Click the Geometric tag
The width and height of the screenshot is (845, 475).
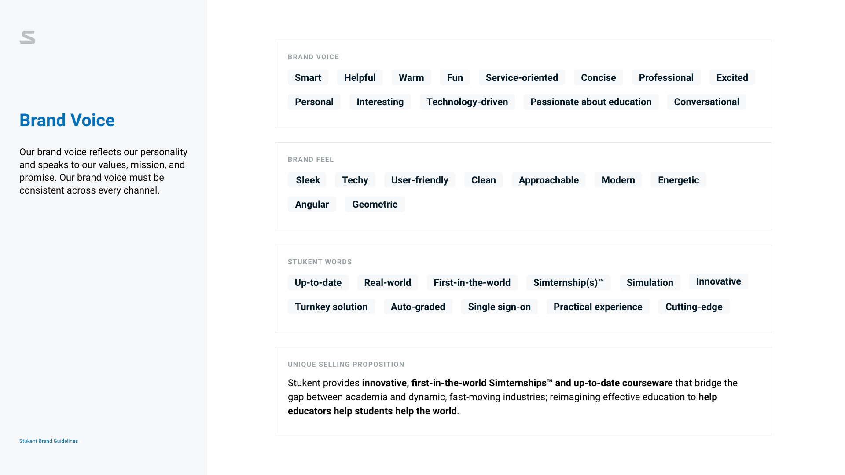375,205
